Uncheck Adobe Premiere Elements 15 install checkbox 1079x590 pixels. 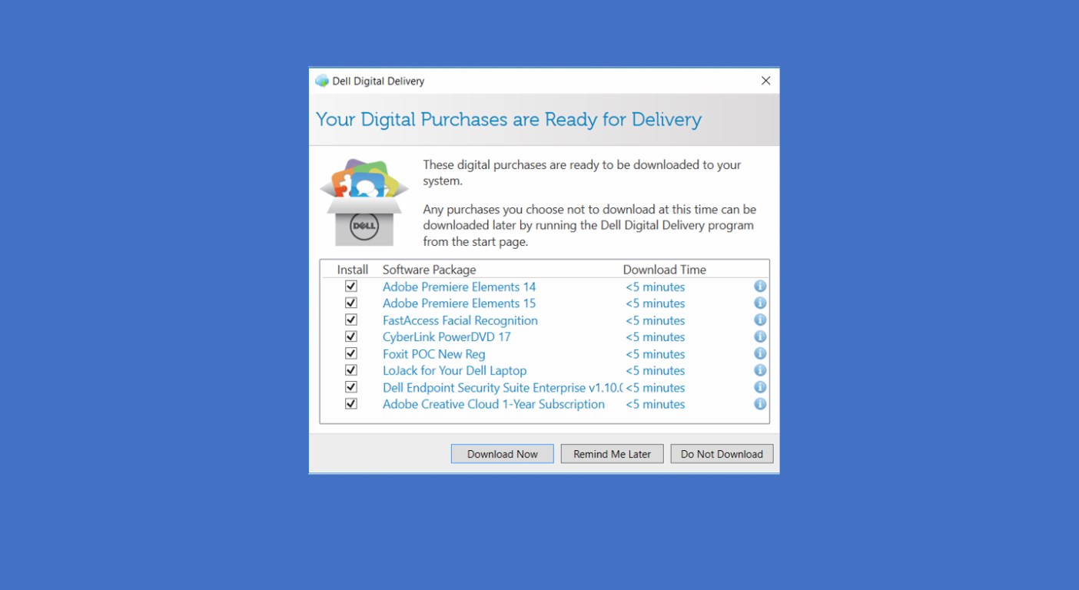(351, 303)
